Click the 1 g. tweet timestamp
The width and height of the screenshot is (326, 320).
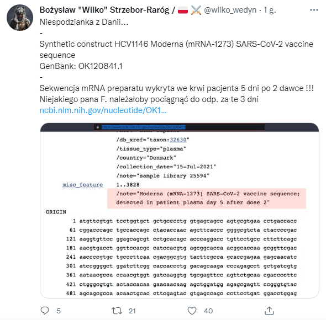(270, 10)
